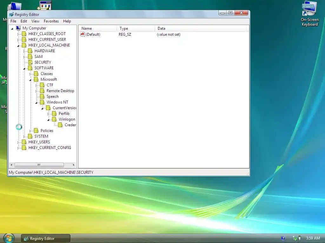The image size is (325, 243).
Task: Click the SAM folder icon
Action: (30, 56)
